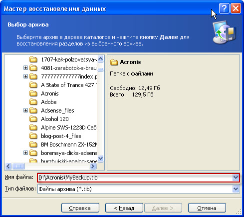The image size is (244, 217).
Task: Select A State of Trance 427 folder
Action: (69, 85)
